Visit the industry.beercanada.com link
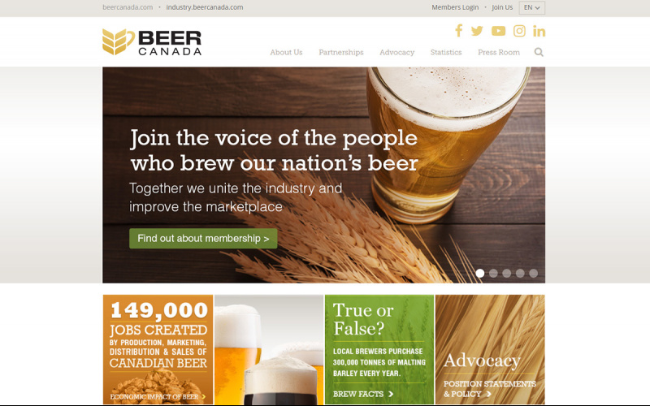 205,7
